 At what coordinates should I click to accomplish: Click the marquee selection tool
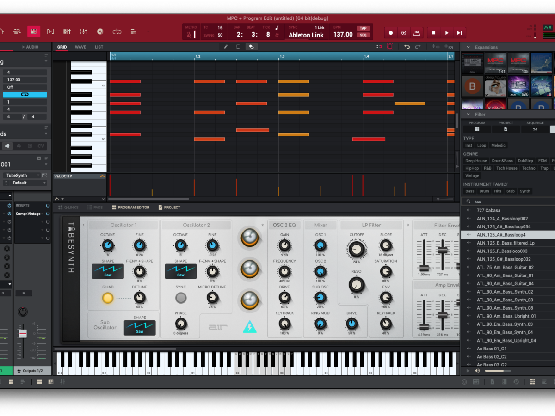click(x=238, y=47)
